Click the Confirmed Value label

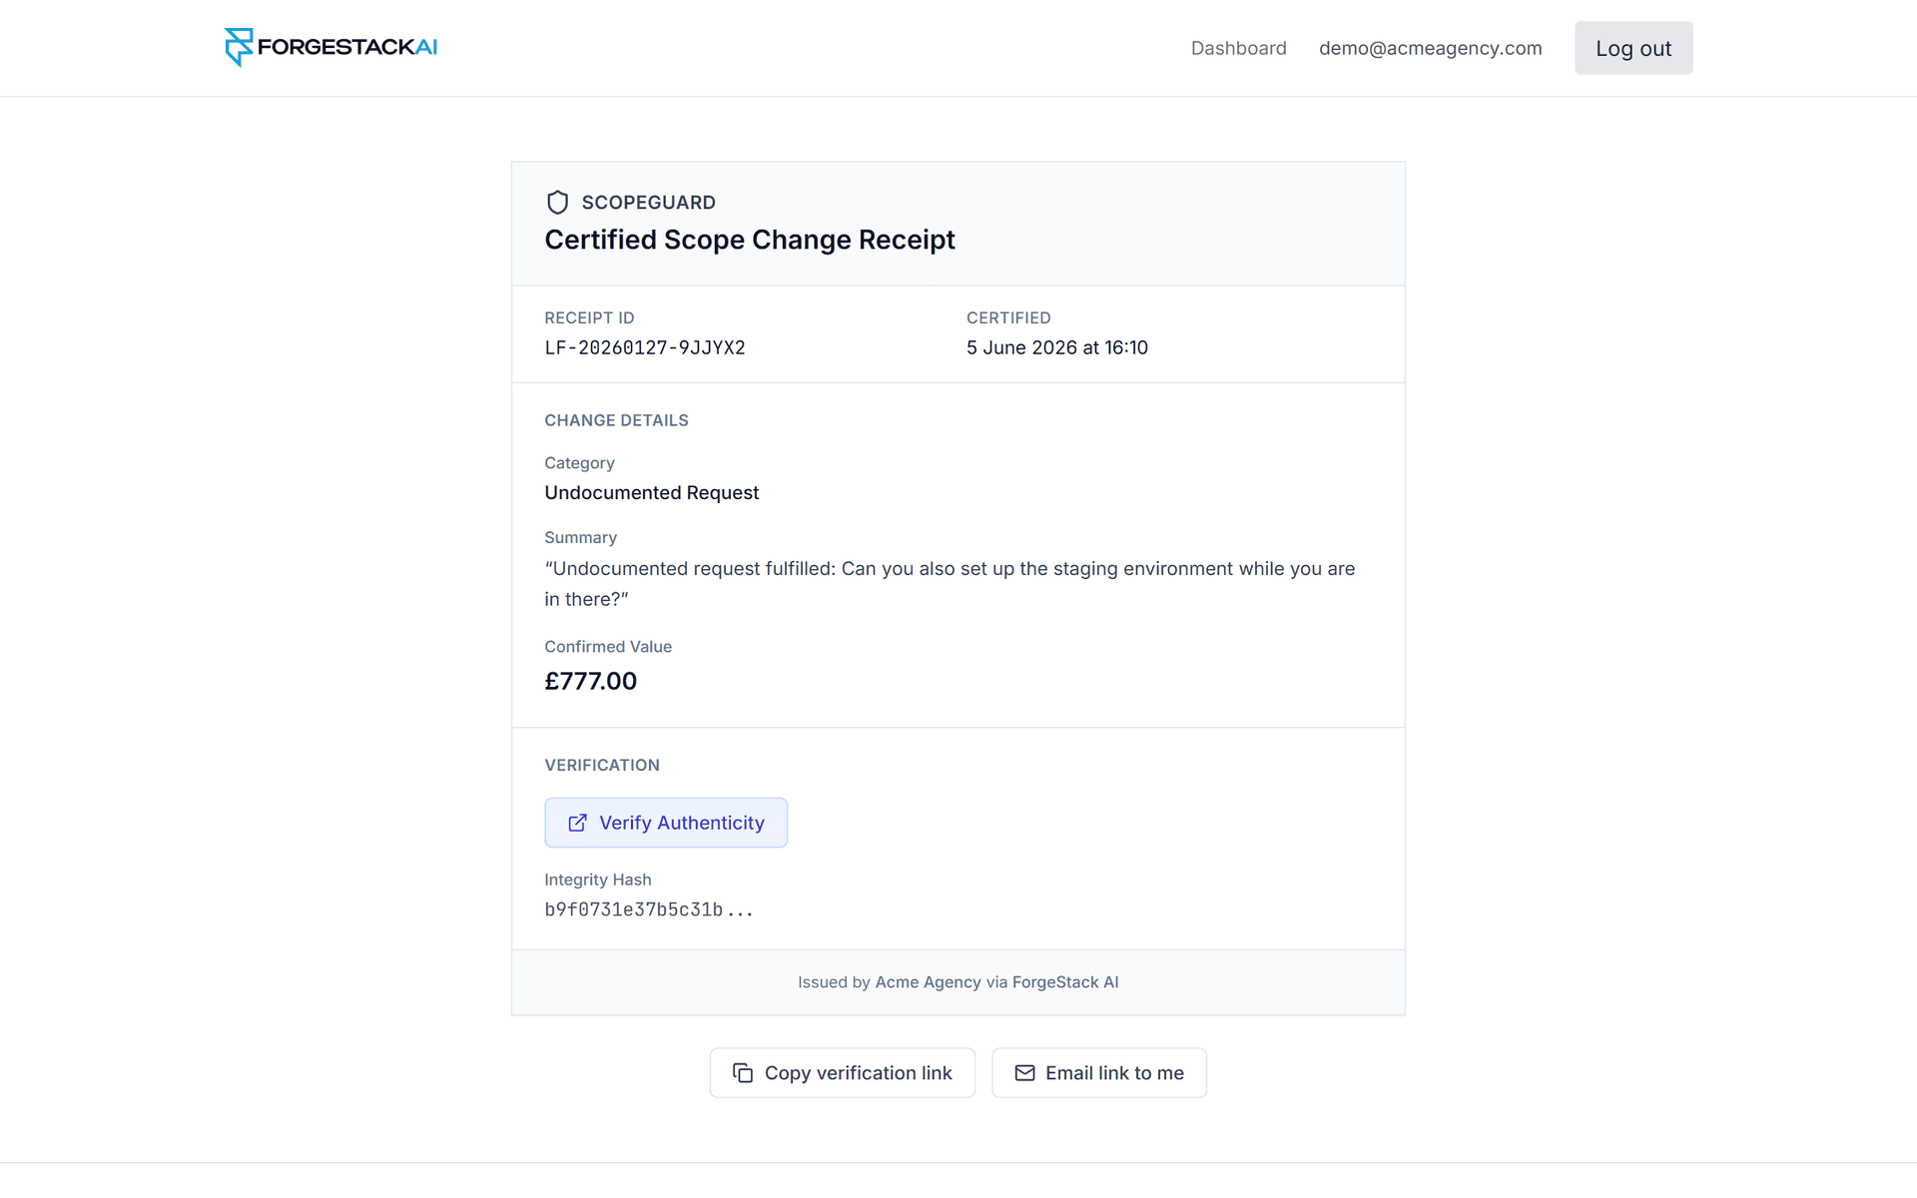tap(608, 647)
